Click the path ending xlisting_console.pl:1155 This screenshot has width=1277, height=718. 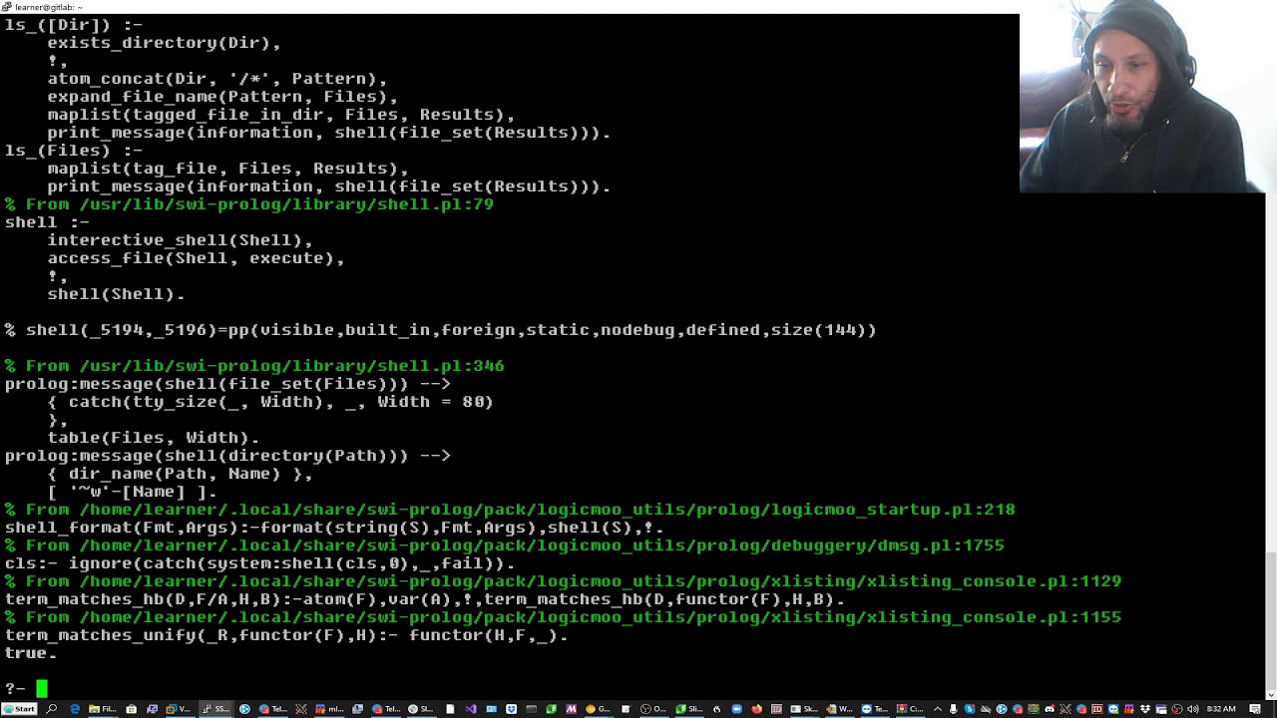point(601,617)
